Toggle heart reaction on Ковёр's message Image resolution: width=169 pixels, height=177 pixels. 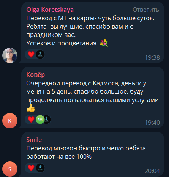pyautogui.click(x=31, y=120)
